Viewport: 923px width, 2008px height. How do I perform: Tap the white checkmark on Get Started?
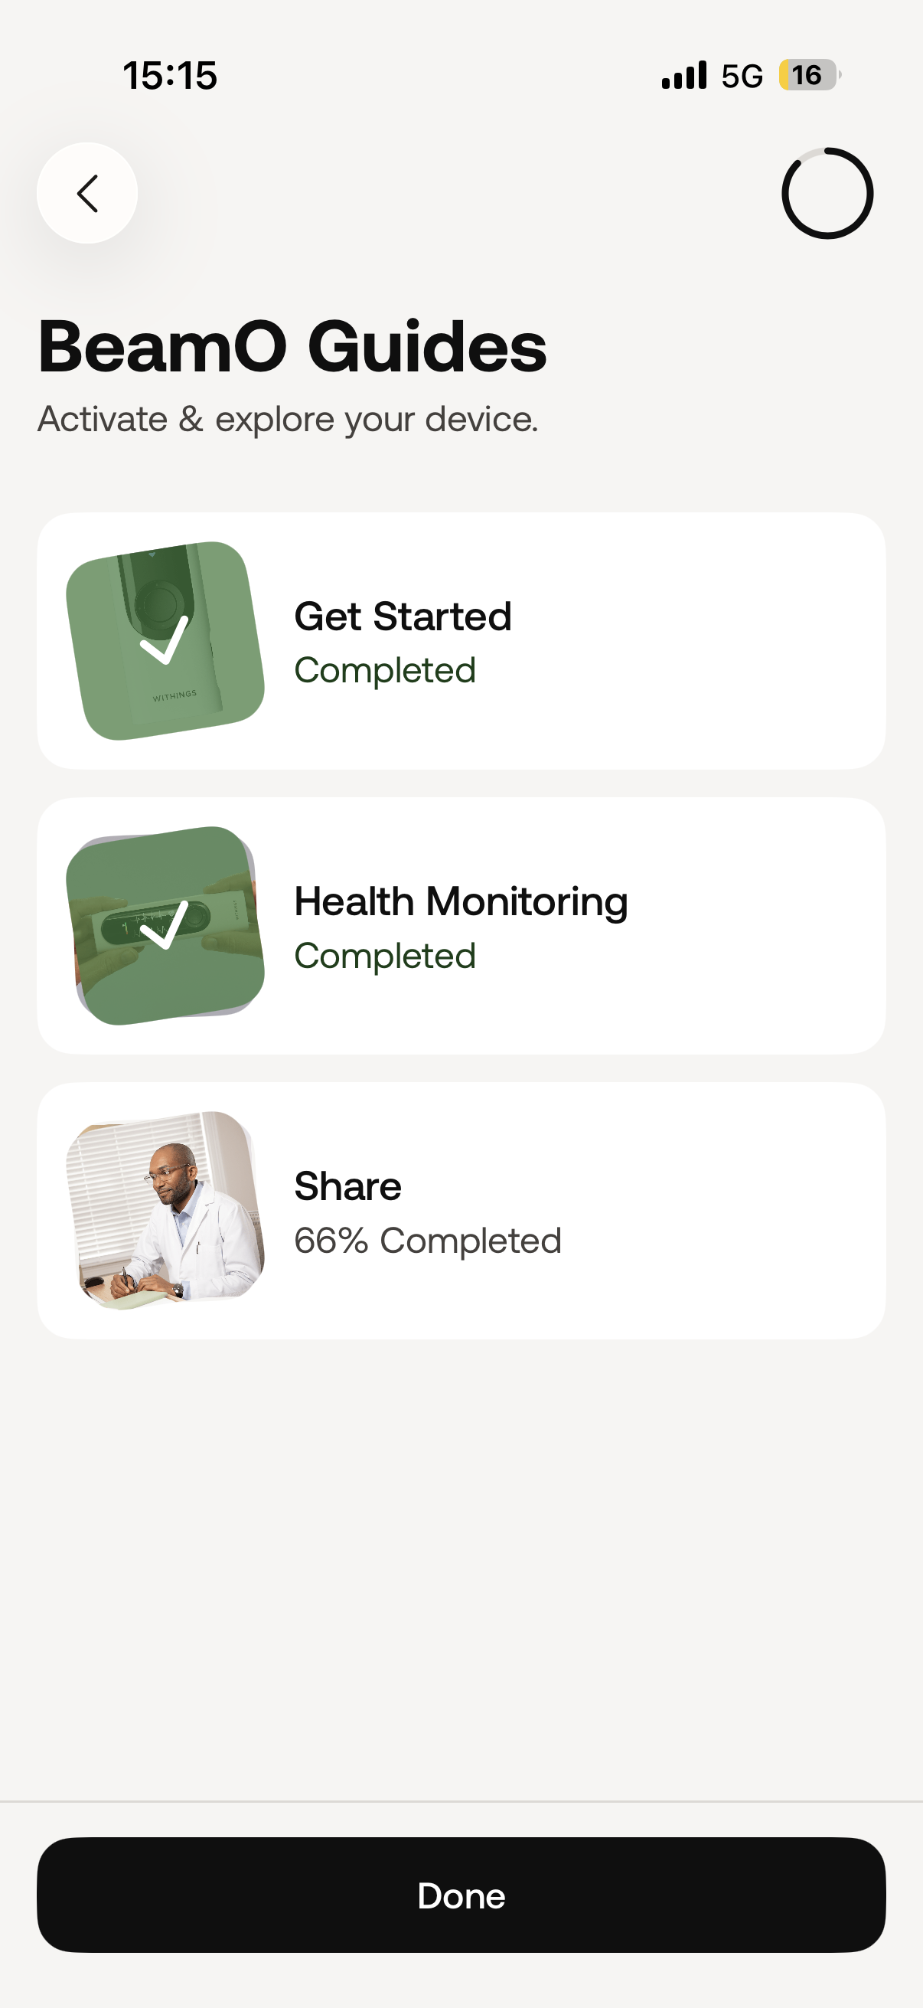click(x=165, y=640)
